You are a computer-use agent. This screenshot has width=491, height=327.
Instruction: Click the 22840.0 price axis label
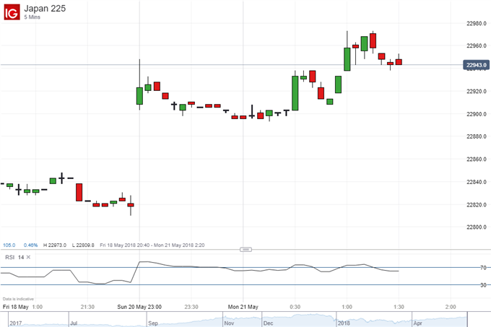coord(477,182)
